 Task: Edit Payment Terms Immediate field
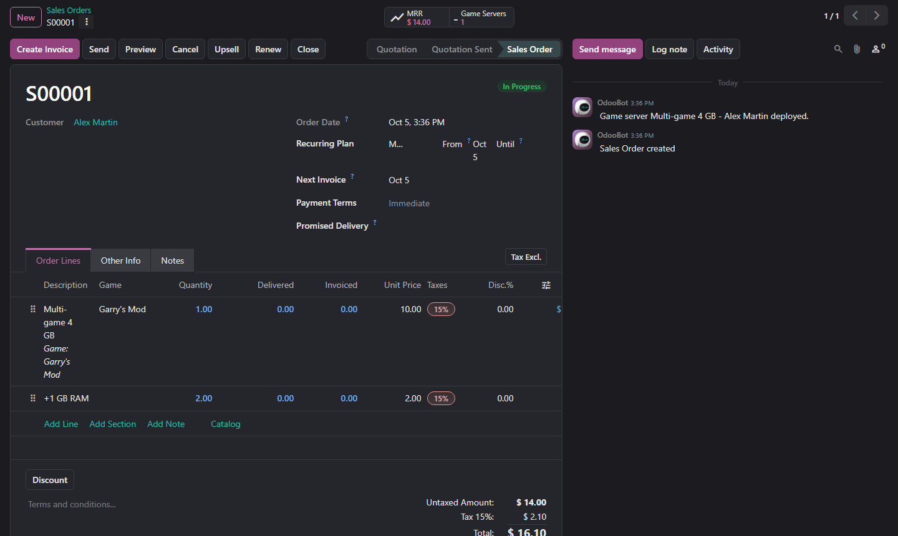click(466, 203)
